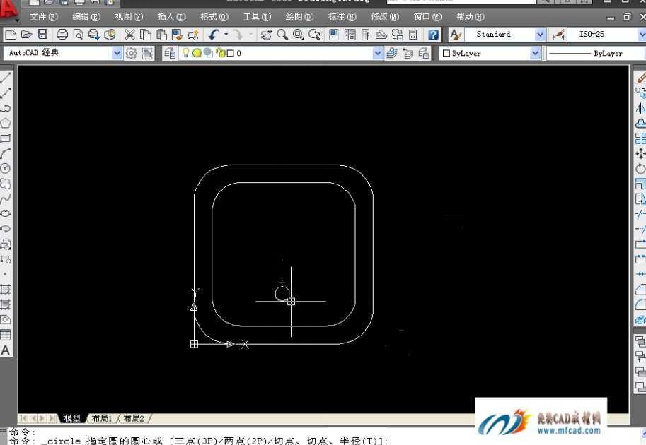Open the ByLayer linetype dropdown
Image resolution: width=646 pixels, height=445 pixels.
pos(596,53)
